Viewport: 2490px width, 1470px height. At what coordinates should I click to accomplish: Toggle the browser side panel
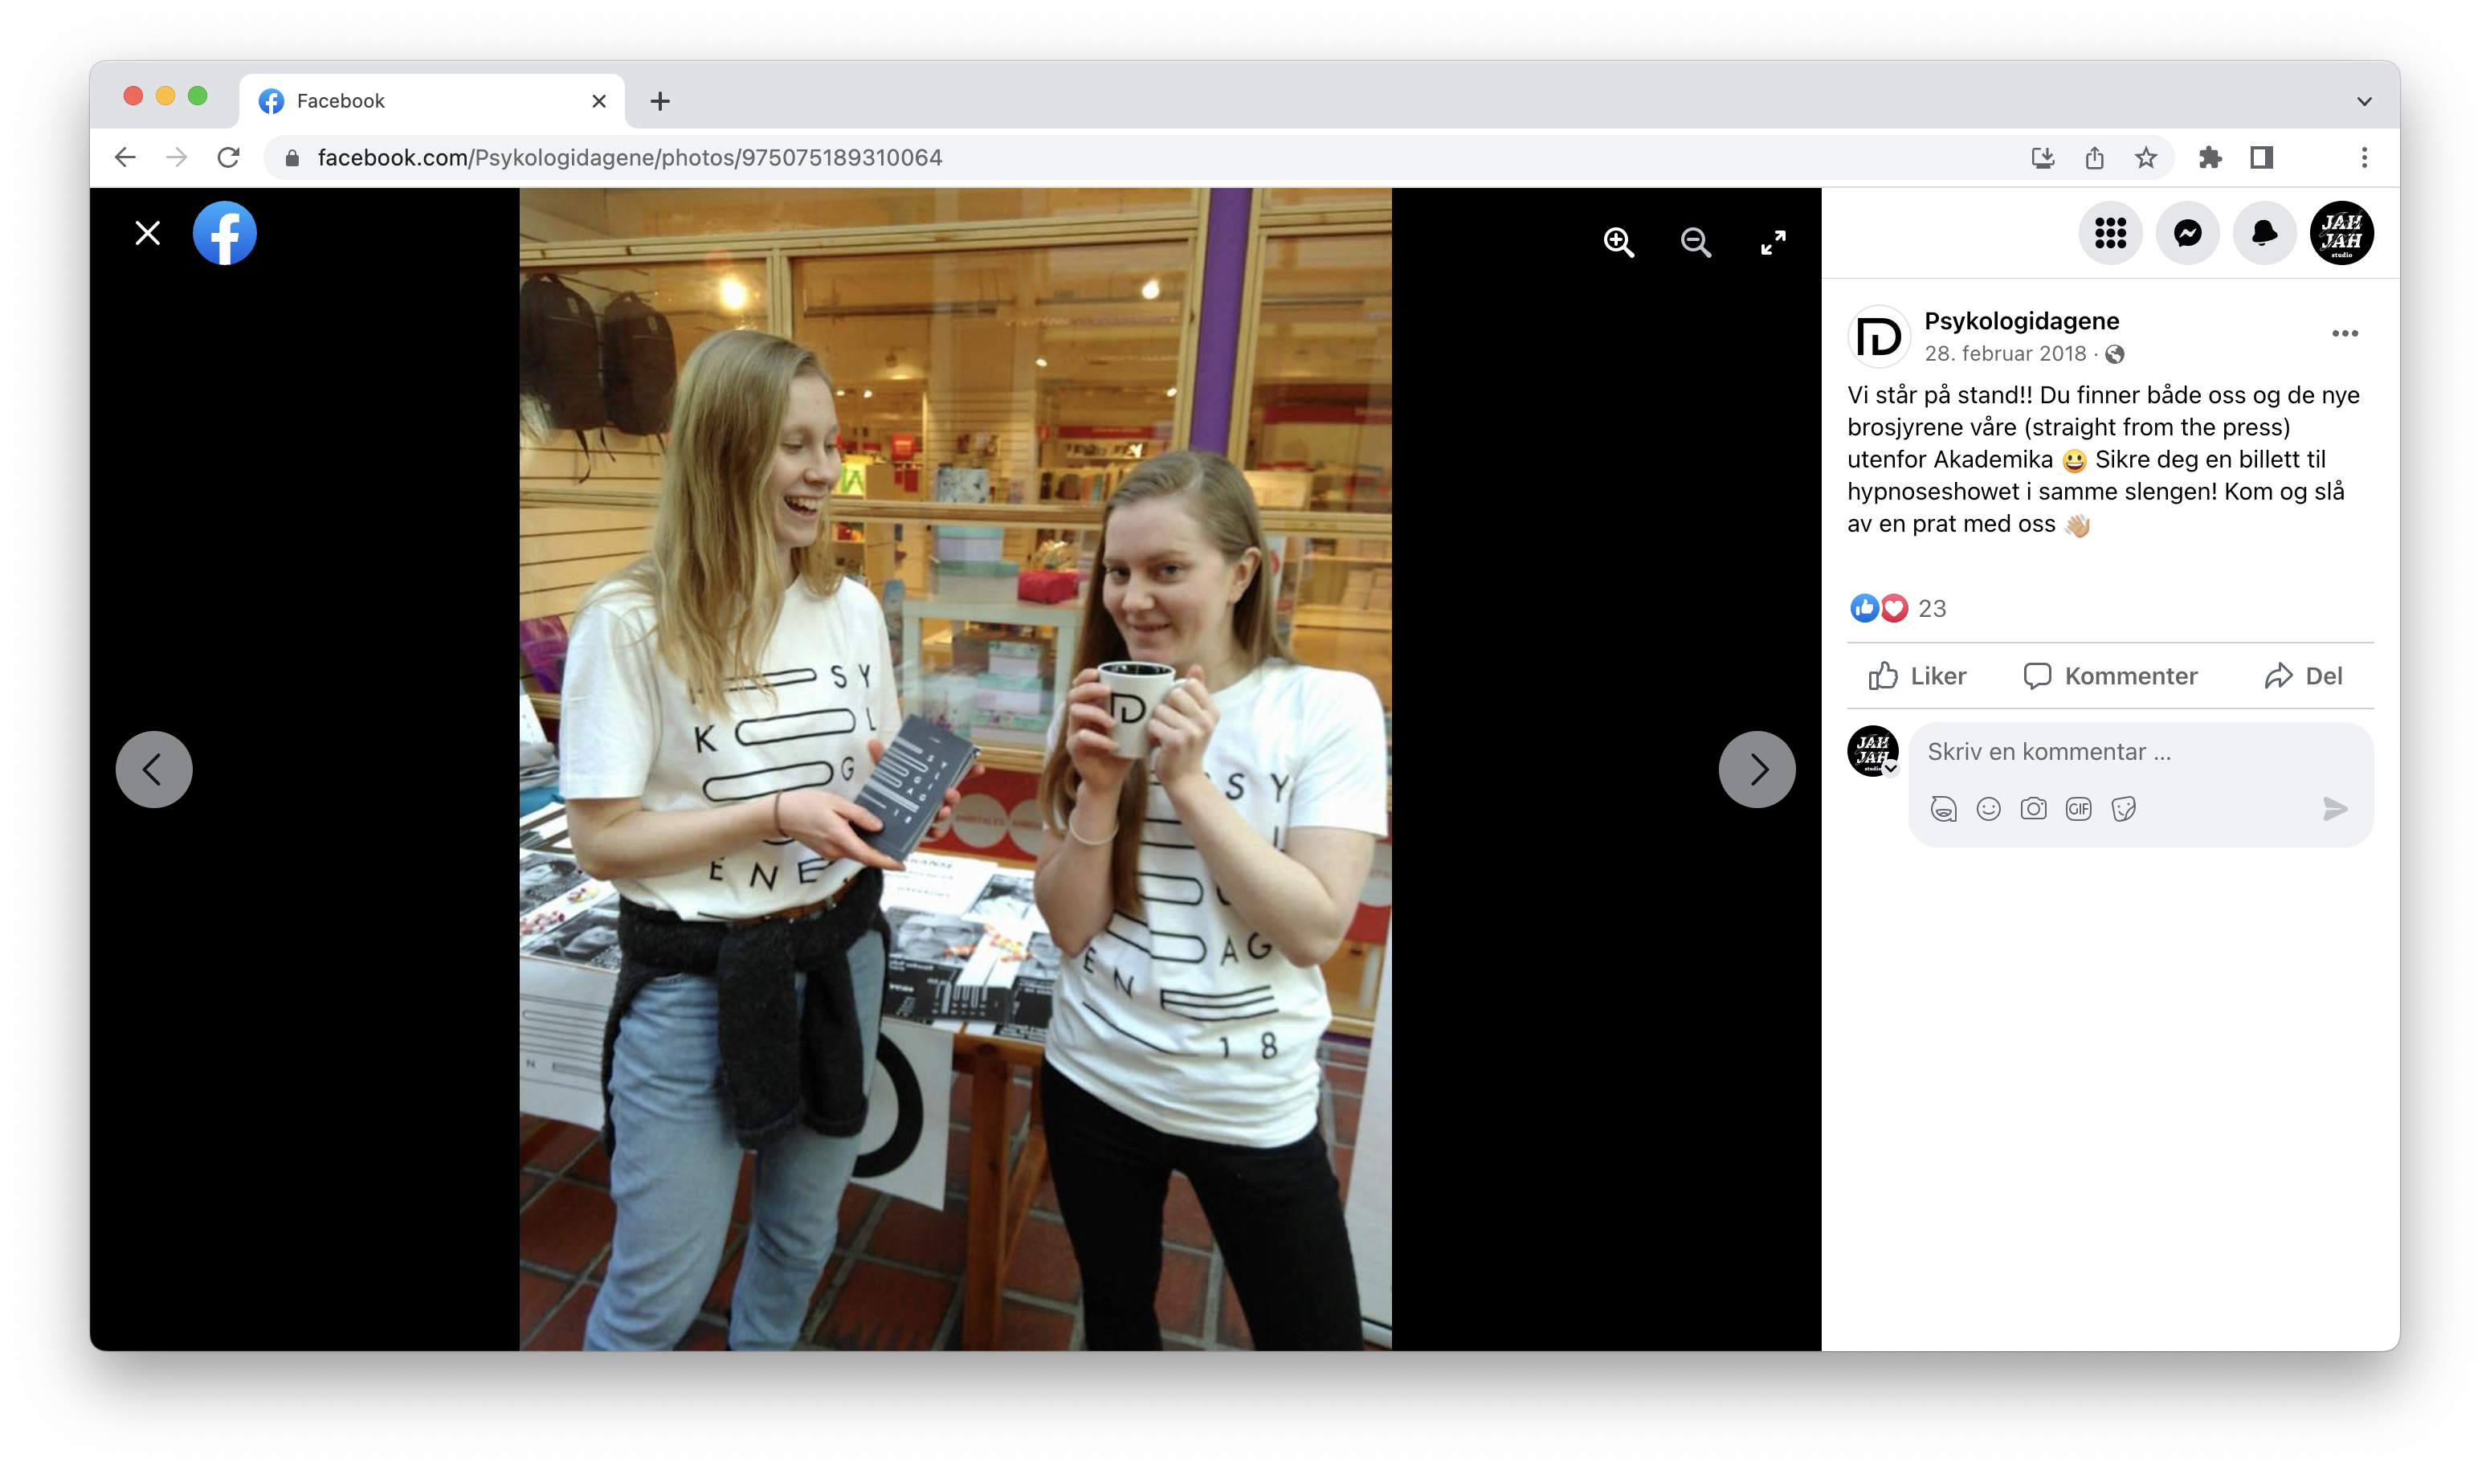[2261, 157]
